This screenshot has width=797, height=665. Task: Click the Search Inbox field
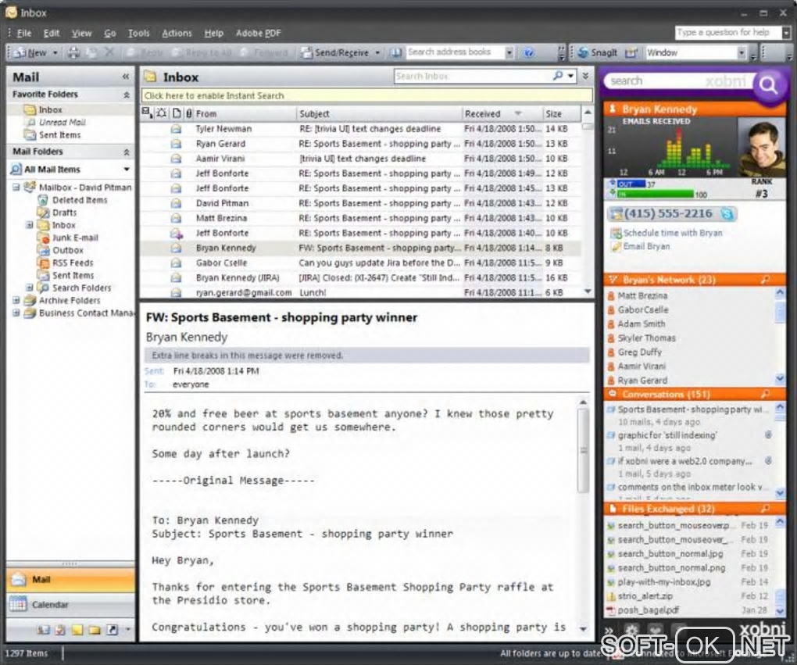click(x=473, y=77)
